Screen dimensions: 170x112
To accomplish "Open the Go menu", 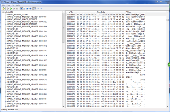I will 13,5.
